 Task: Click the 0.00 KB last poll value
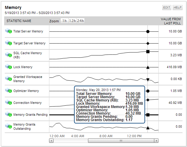coord(176,79)
